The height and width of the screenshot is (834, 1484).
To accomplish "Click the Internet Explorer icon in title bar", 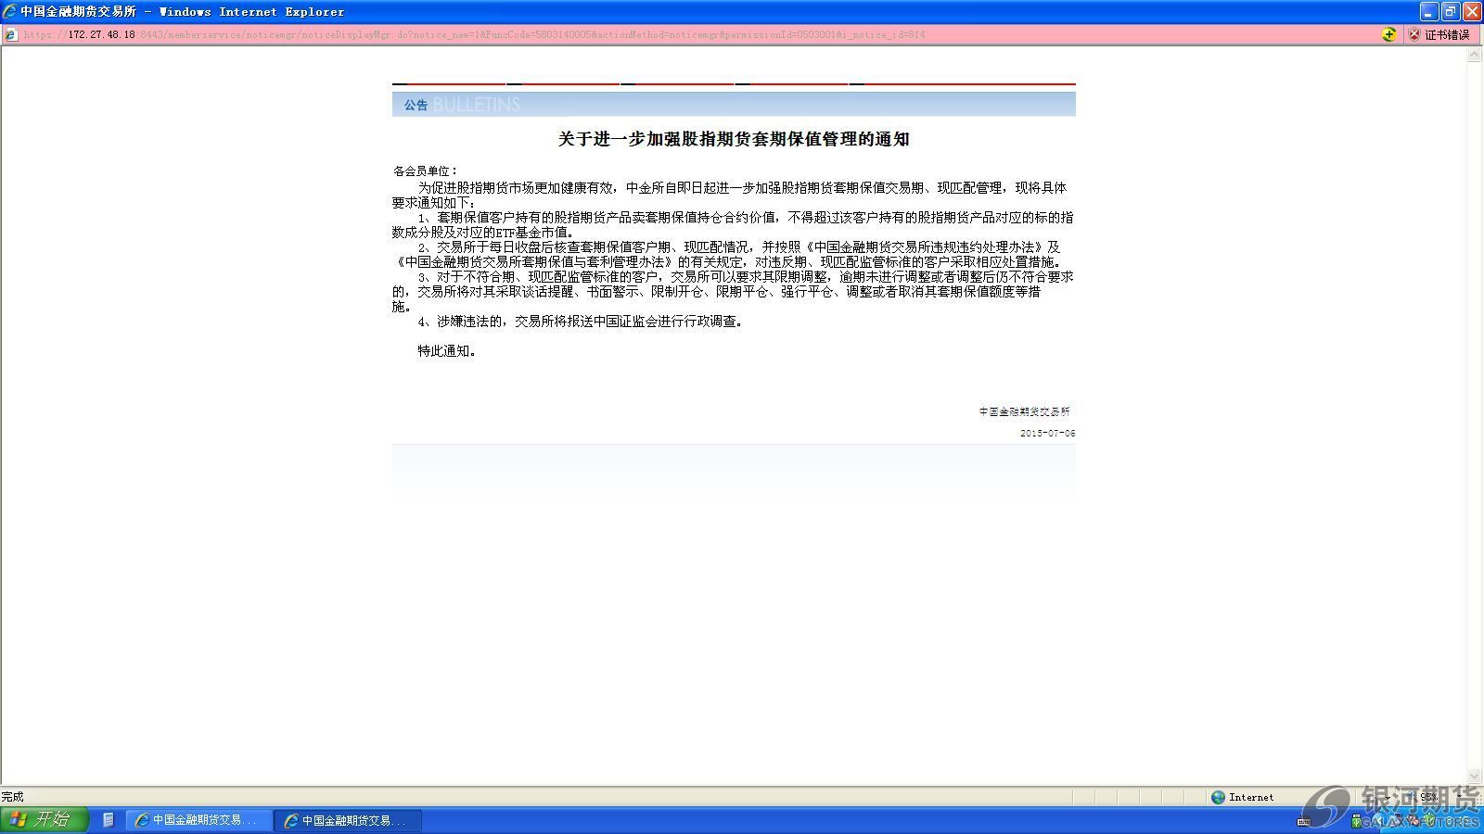I will coord(9,12).
